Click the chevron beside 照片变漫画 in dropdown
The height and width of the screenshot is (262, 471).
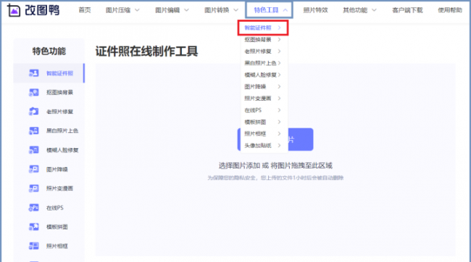click(x=280, y=99)
